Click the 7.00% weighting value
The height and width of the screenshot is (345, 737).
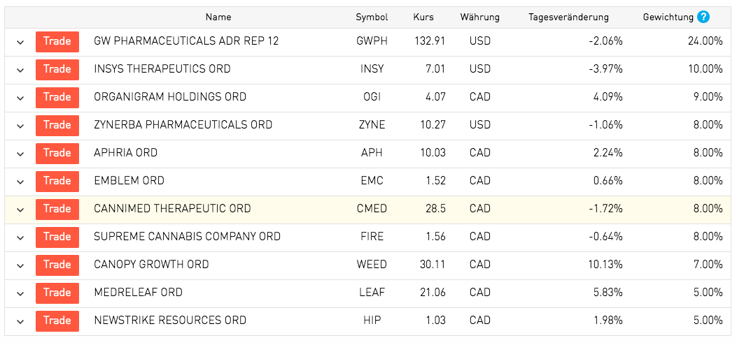[708, 265]
